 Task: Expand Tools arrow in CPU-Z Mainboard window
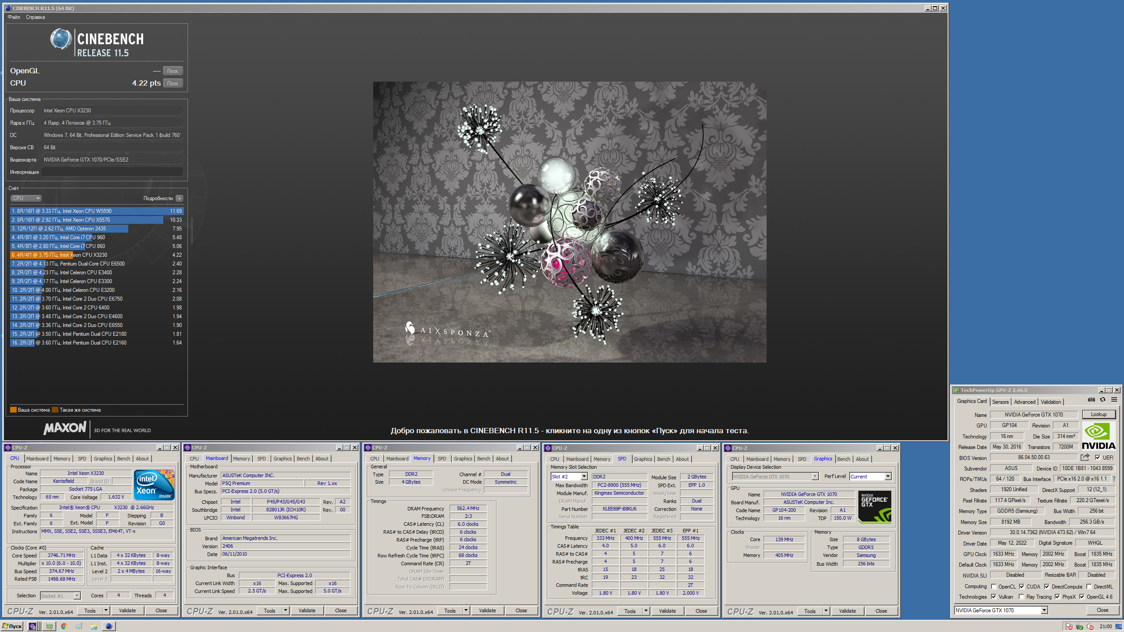point(285,610)
